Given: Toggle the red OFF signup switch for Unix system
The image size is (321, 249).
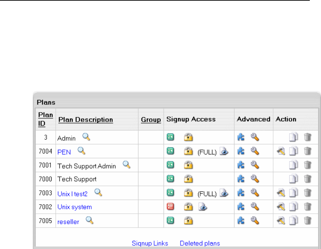Looking at the screenshot, I should click(170, 207).
